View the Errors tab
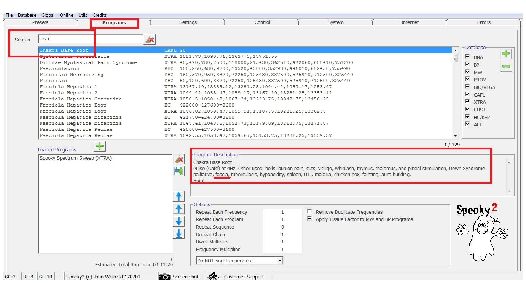This screenshot has width=526, height=283. coord(484,22)
